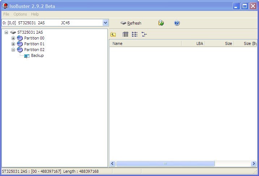Select Partition 00 label
The height and width of the screenshot is (176, 259).
pos(34,38)
